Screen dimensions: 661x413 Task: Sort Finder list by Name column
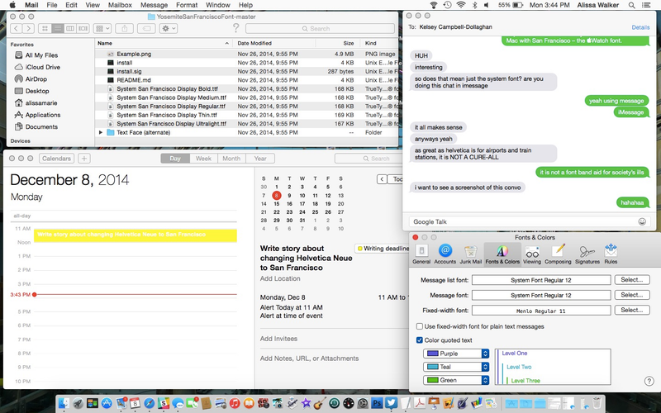tap(164, 43)
